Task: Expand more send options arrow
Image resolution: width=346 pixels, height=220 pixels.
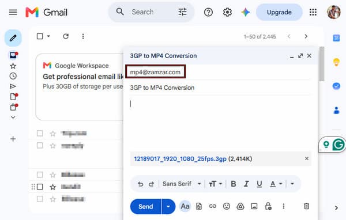Action: 168,207
